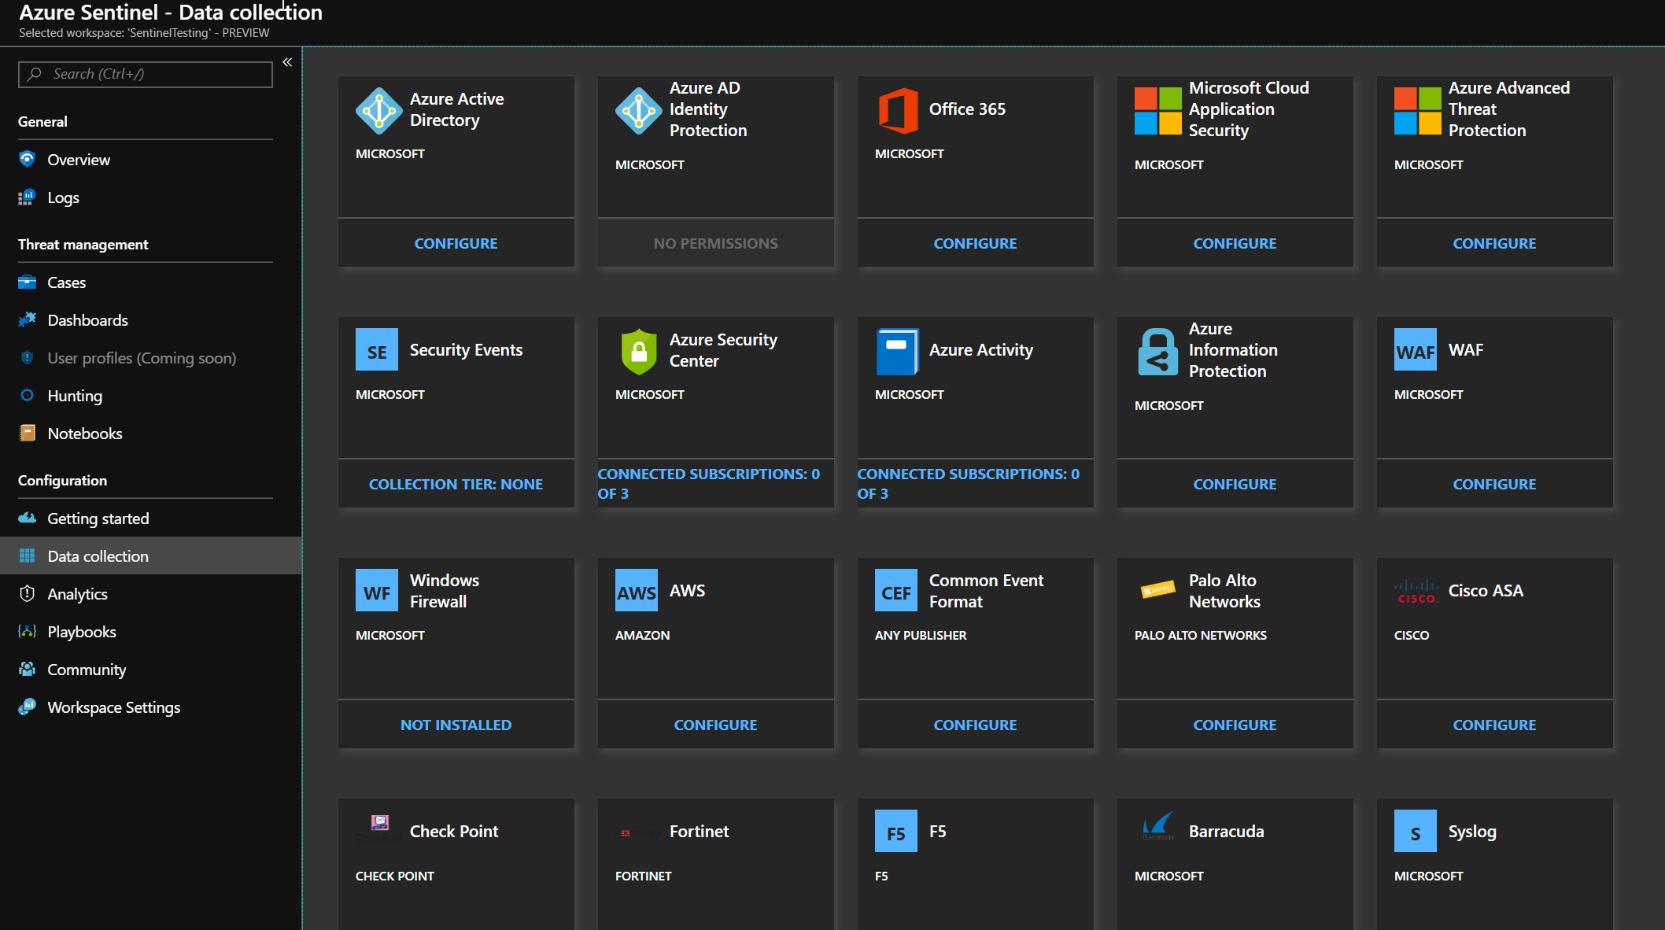1665x930 pixels.
Task: Click the Getting started cloud icon
Action: 28,518
